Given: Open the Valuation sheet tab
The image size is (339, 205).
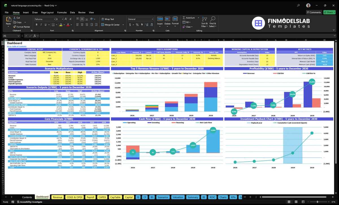Looking at the screenshot, I should [178, 197].
